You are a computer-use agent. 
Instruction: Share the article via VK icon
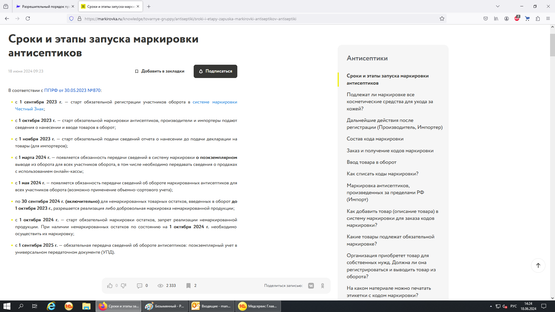click(x=311, y=286)
